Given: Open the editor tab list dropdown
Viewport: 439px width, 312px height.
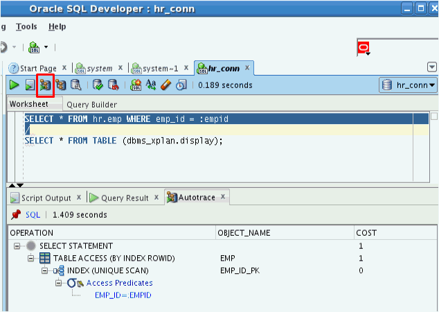Looking at the screenshot, I should (x=432, y=67).
